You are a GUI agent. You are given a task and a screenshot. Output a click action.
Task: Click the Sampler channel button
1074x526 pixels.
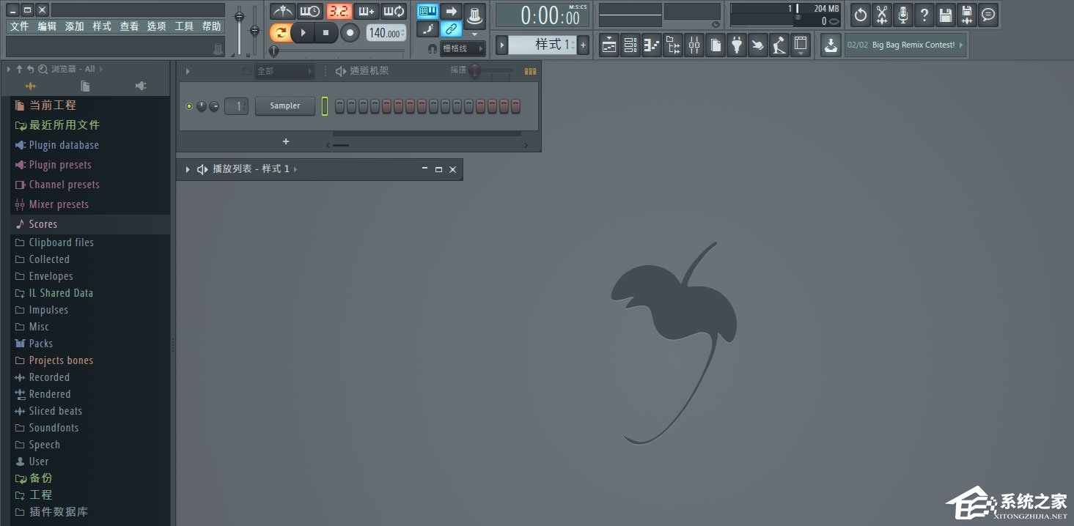click(x=284, y=105)
